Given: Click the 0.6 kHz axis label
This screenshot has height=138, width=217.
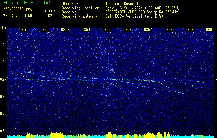Looking at the screenshot, I should [3, 131].
